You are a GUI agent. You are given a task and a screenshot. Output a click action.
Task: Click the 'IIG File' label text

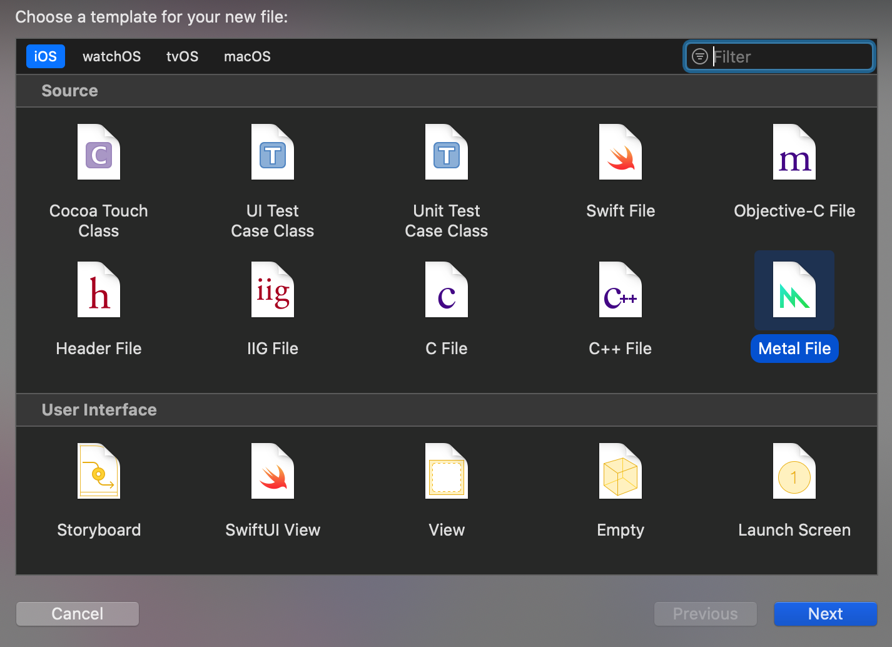(273, 349)
